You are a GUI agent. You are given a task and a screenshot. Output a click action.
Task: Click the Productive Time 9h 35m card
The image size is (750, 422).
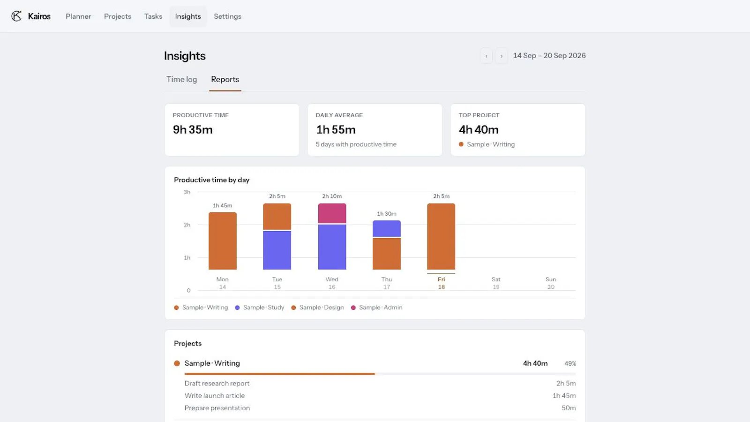pyautogui.click(x=232, y=130)
